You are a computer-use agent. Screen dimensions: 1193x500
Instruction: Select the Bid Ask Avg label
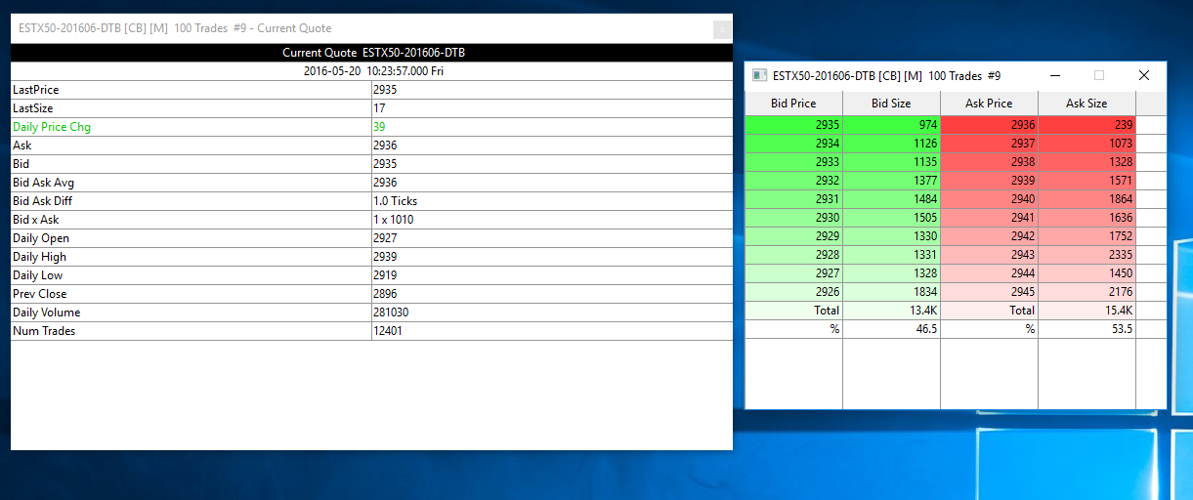coord(44,183)
